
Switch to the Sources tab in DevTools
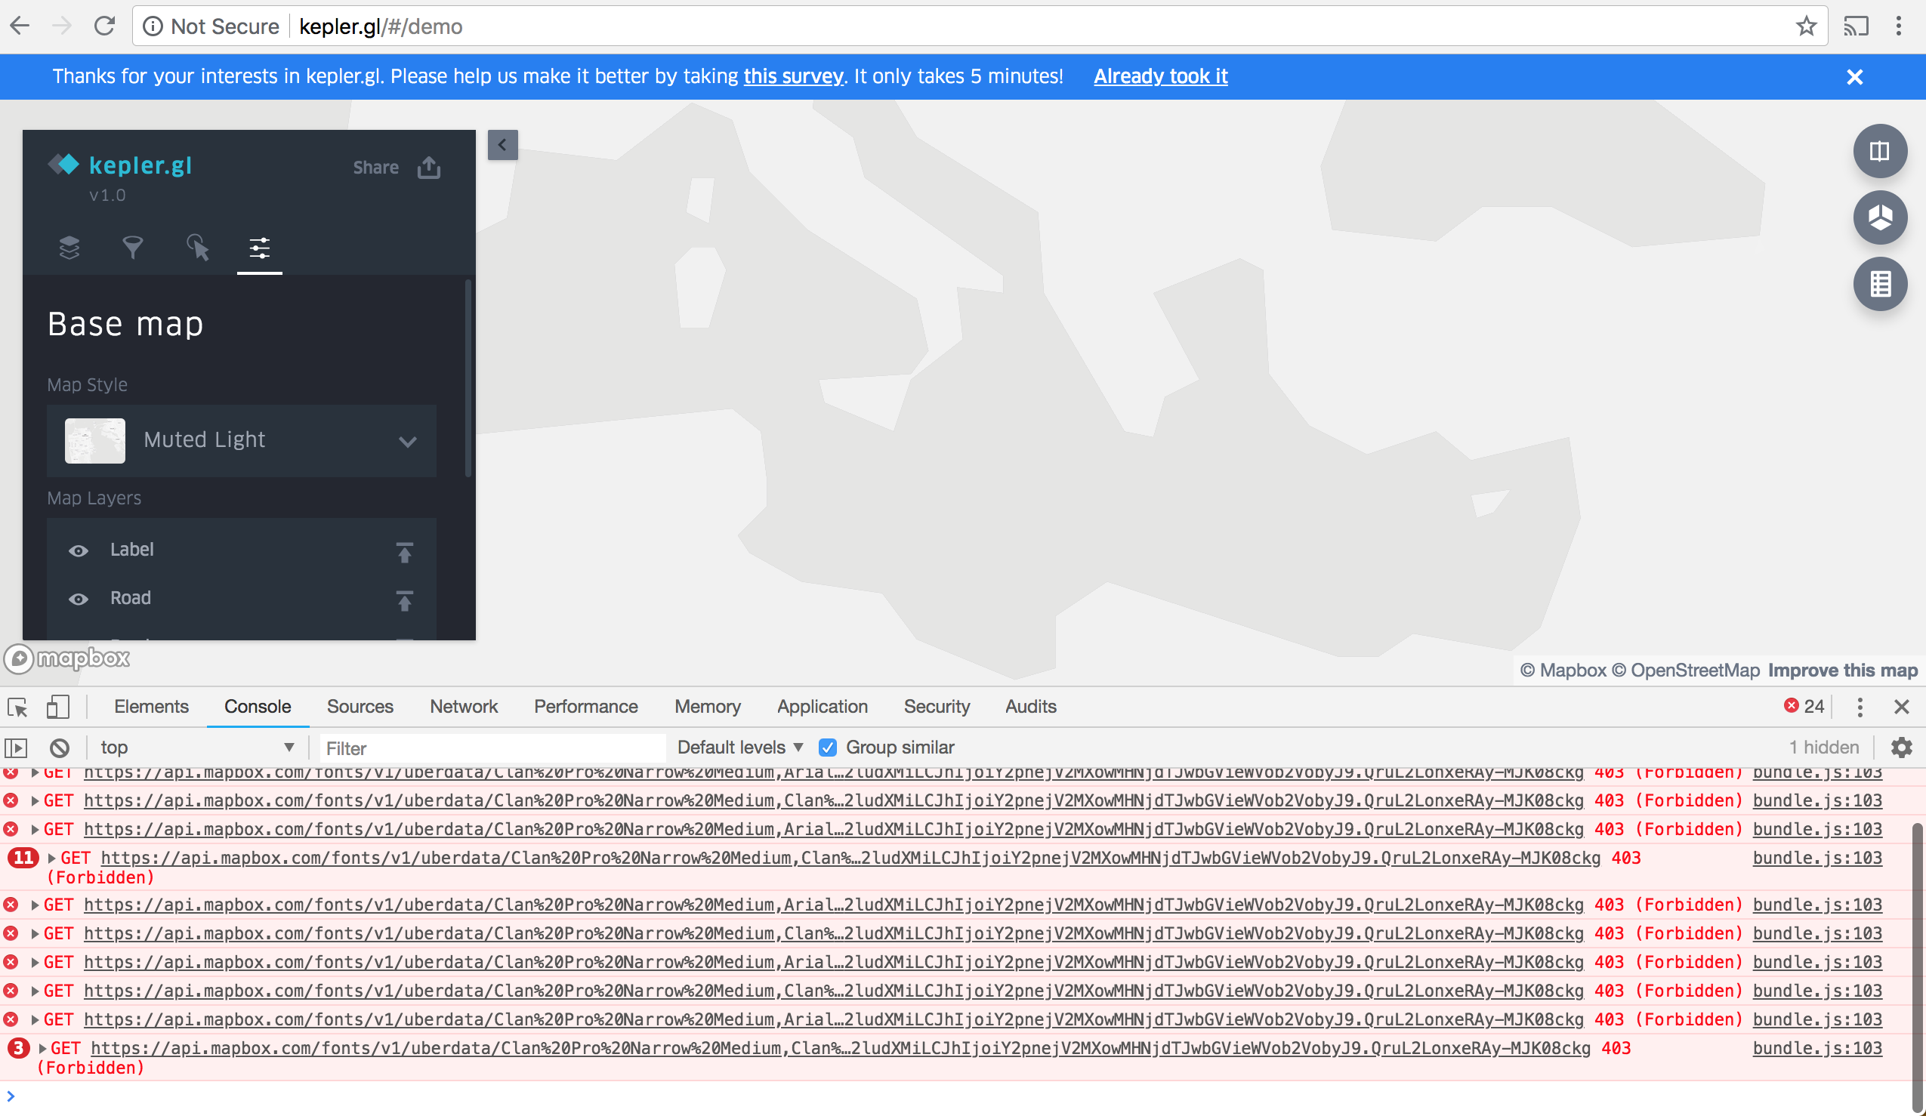(x=360, y=707)
